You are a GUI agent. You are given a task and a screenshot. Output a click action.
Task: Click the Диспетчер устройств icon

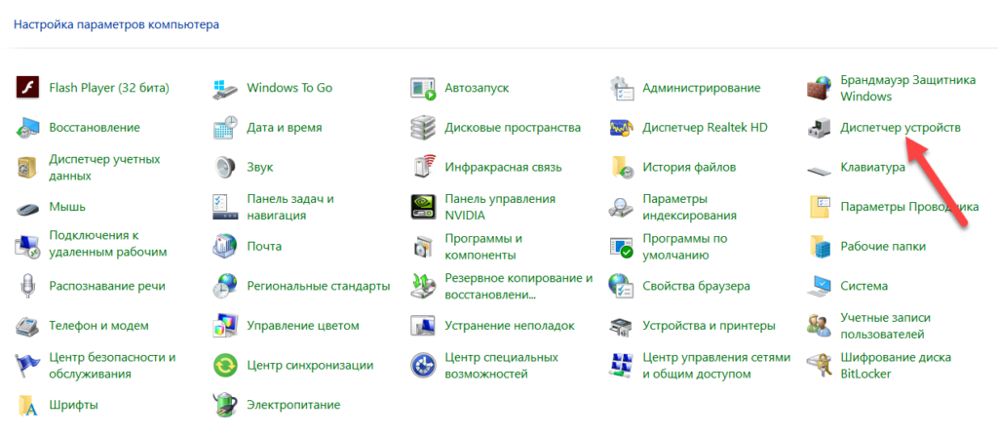point(818,128)
